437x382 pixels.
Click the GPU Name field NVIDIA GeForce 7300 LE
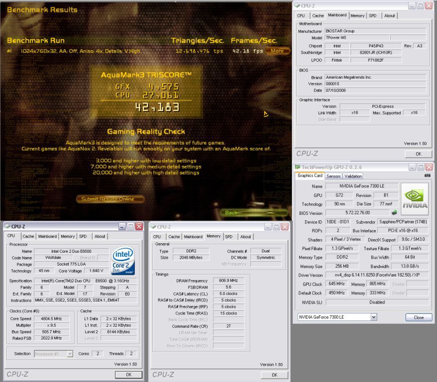pyautogui.click(x=362, y=186)
